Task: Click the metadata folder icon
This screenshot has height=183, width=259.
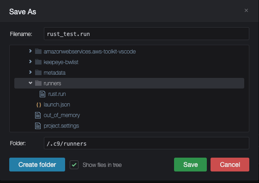Action: 38,72
